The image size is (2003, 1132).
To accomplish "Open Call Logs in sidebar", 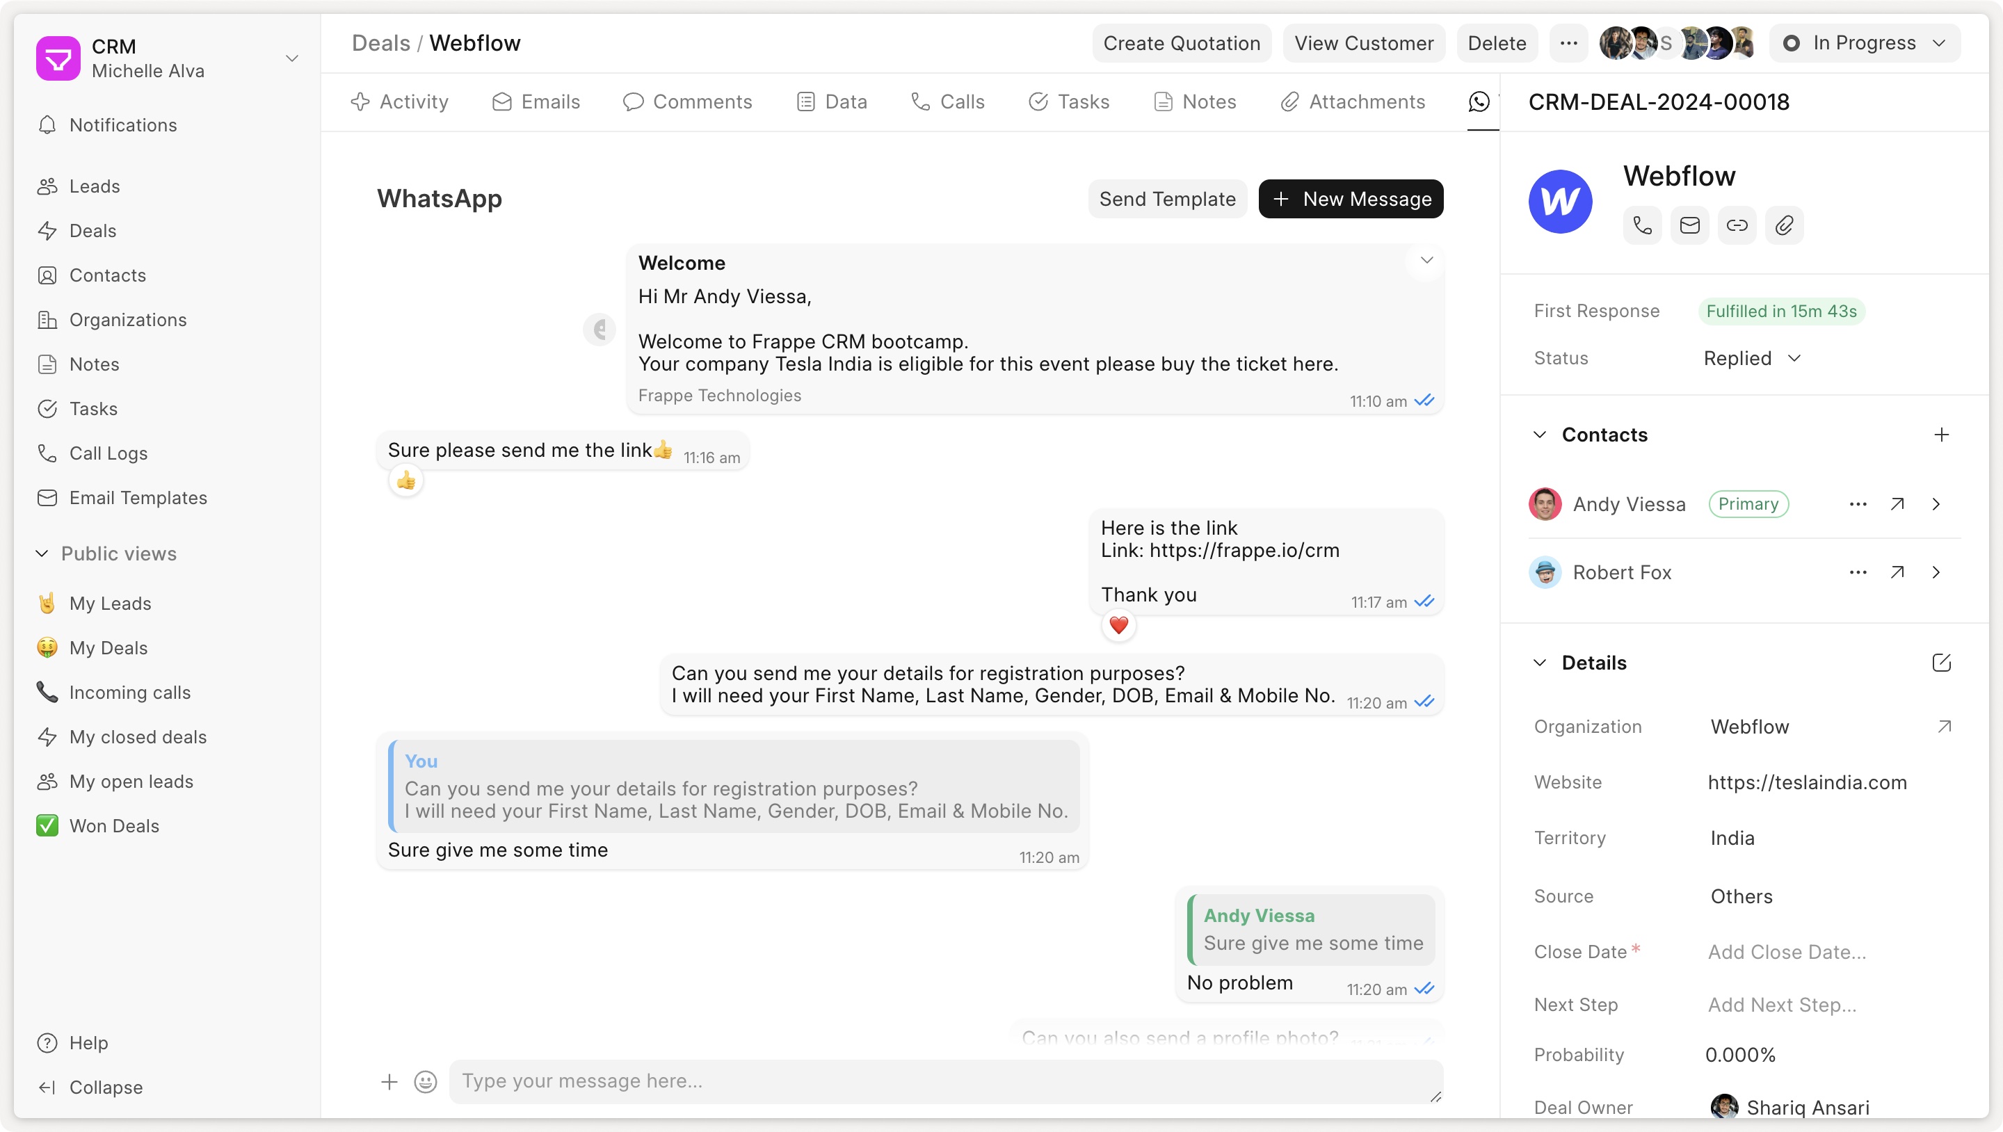I will pos(108,453).
